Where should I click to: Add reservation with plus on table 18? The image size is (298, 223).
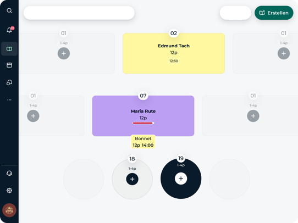point(133,179)
